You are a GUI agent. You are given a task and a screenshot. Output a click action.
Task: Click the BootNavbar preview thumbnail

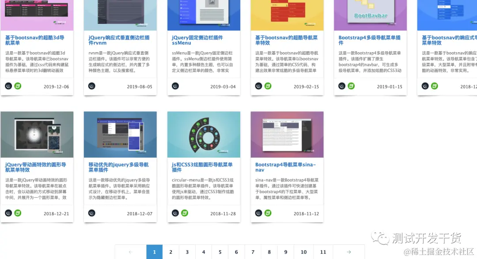370,15
